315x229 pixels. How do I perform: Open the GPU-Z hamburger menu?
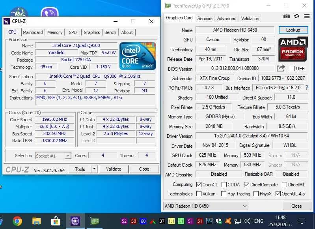click(307, 16)
